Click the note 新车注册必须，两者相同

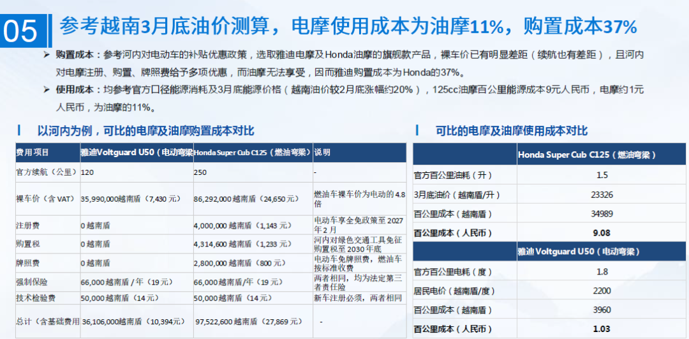(x=358, y=298)
